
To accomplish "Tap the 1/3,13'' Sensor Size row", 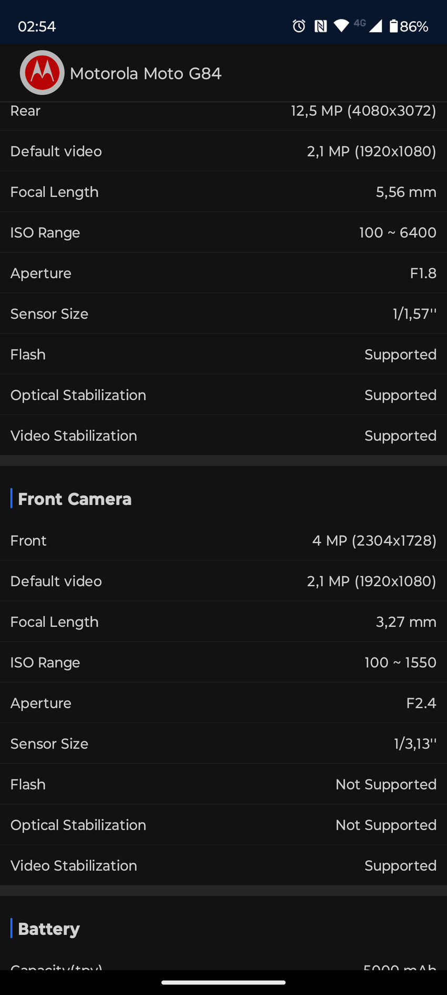I will [x=223, y=744].
